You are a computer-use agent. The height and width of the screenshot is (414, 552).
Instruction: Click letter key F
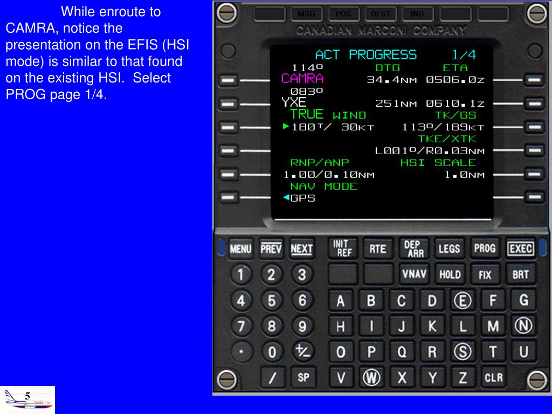[x=493, y=300]
